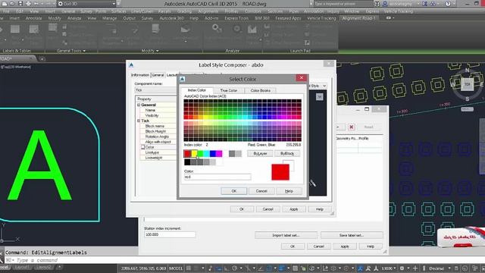Open the Annotate ribbon tab
Screen dimensions: 485x273
(x=33, y=18)
